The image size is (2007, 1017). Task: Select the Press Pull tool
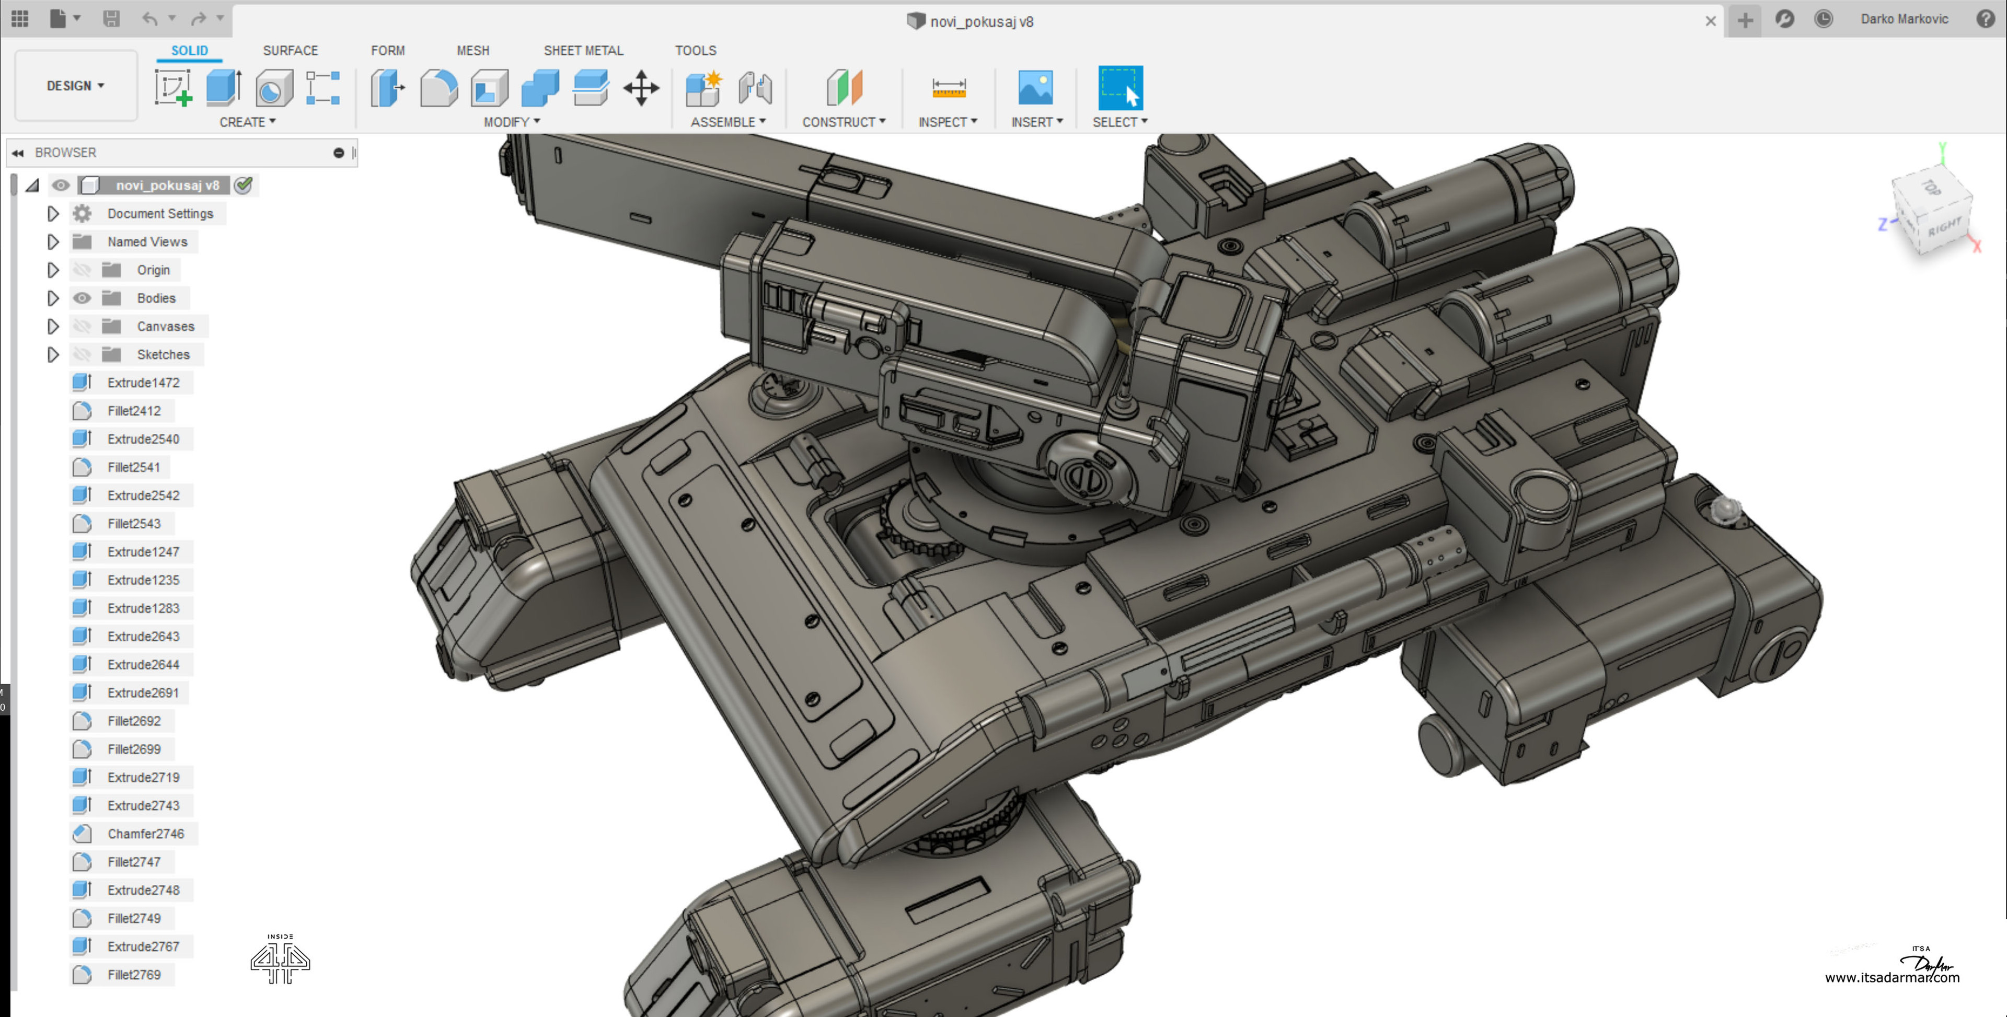pos(388,87)
